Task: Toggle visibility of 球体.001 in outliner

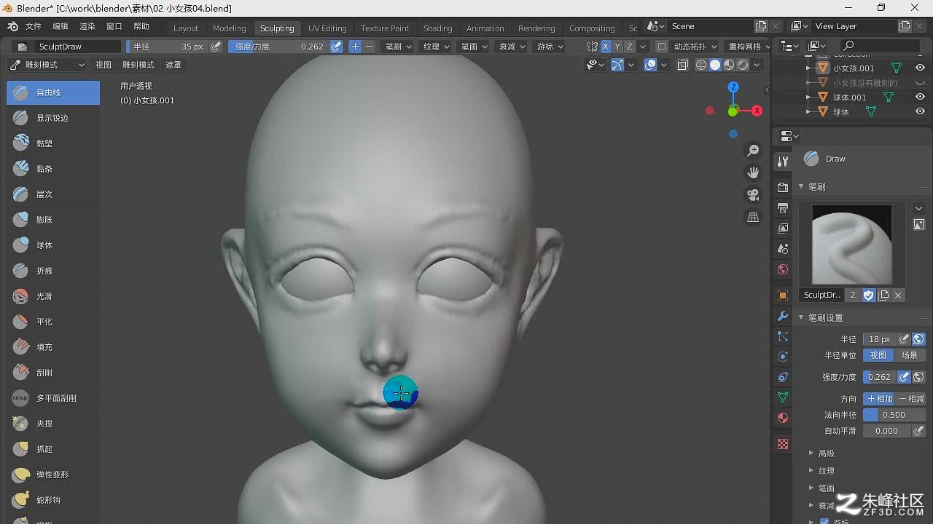Action: [920, 97]
